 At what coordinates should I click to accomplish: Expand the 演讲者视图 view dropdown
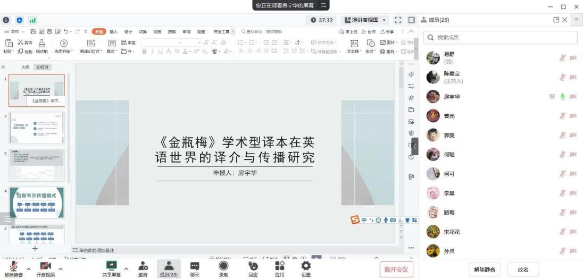coord(366,20)
